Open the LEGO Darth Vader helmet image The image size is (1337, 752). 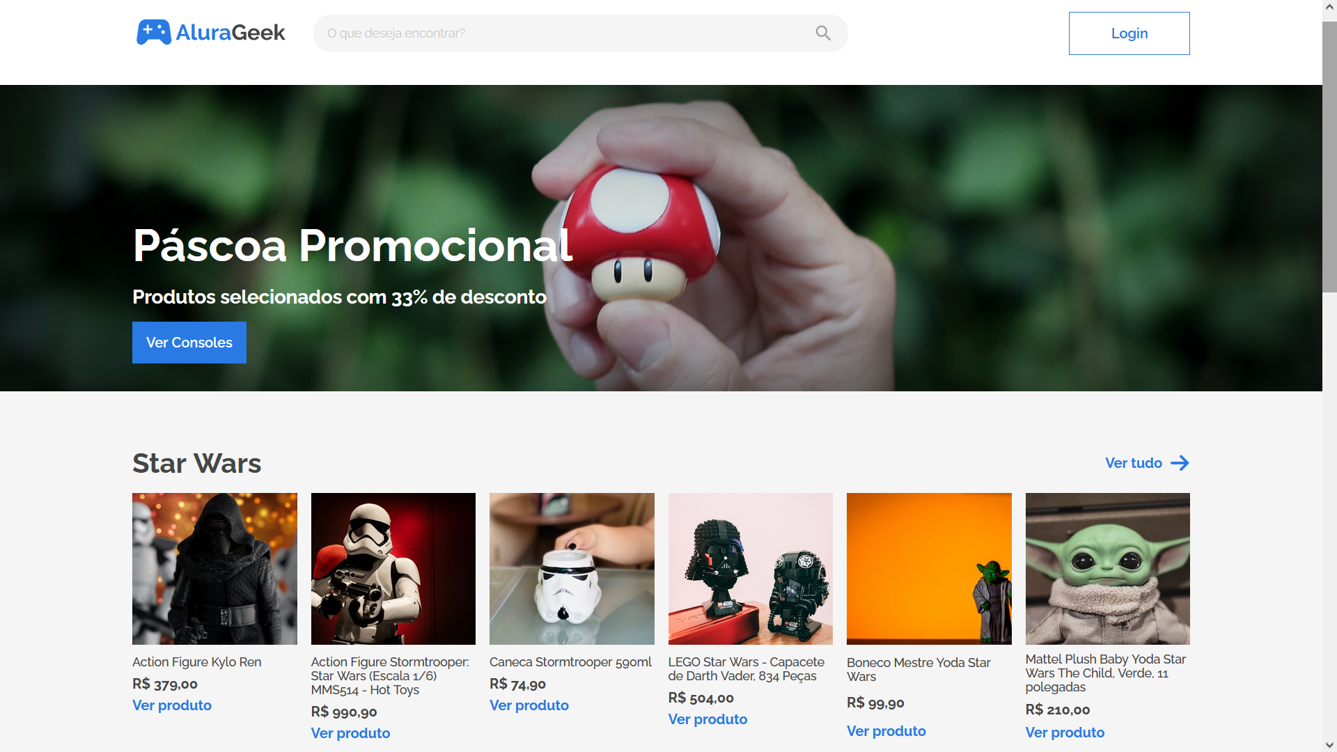click(x=751, y=569)
